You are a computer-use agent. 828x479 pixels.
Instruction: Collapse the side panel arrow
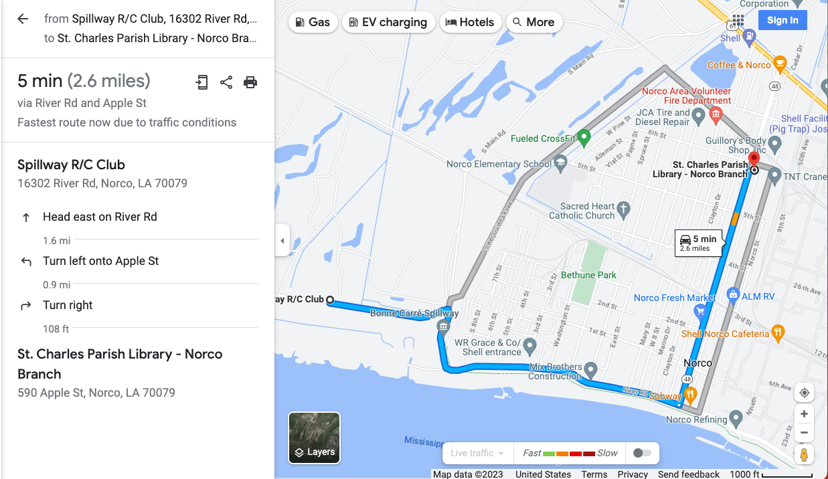point(282,240)
